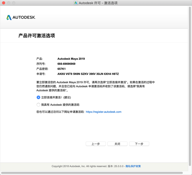This screenshot has width=192, height=175.
Task: Open the register.autodesk.com link
Action: pyautogui.click(x=104, y=112)
